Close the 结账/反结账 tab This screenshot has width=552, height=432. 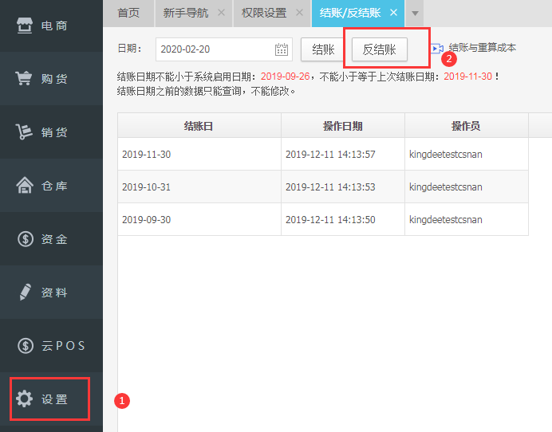tap(393, 13)
